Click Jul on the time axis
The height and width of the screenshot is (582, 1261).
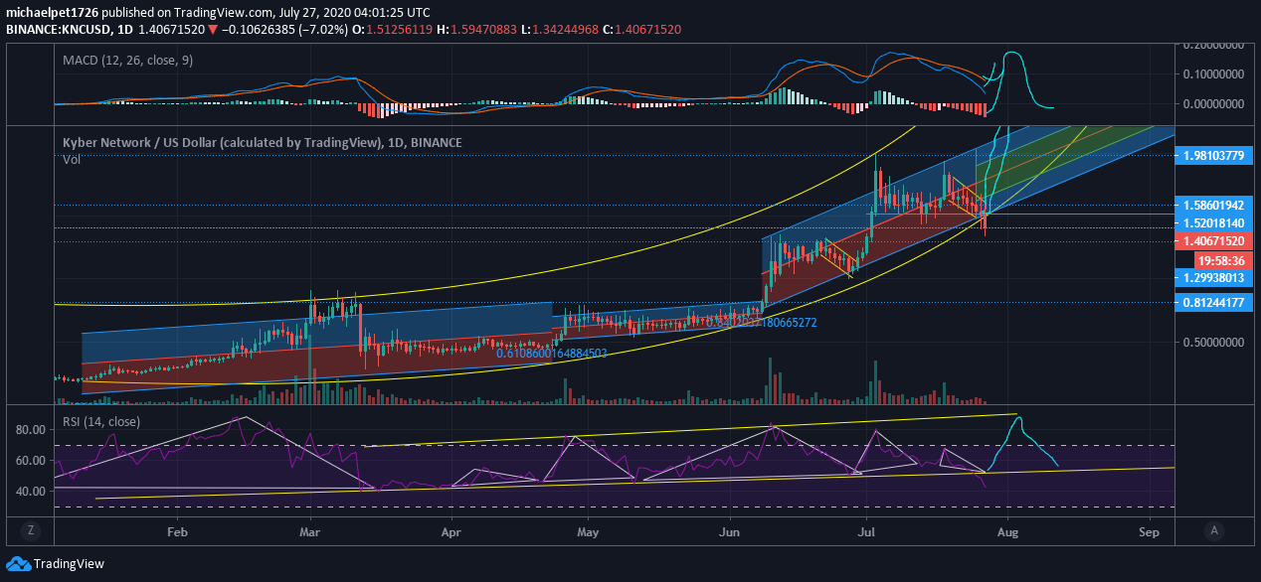(x=866, y=531)
